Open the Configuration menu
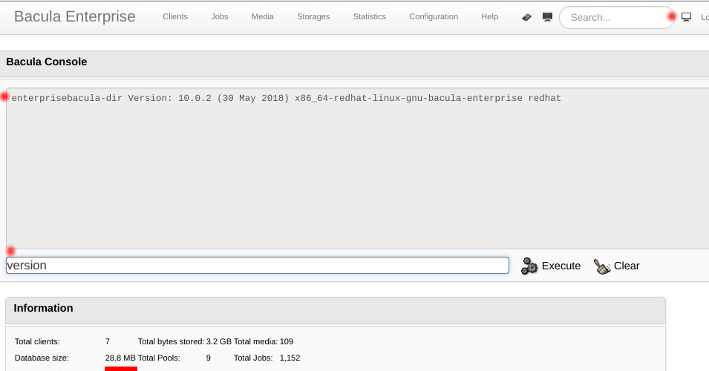Viewport: 709px width, 371px height. 434,17
